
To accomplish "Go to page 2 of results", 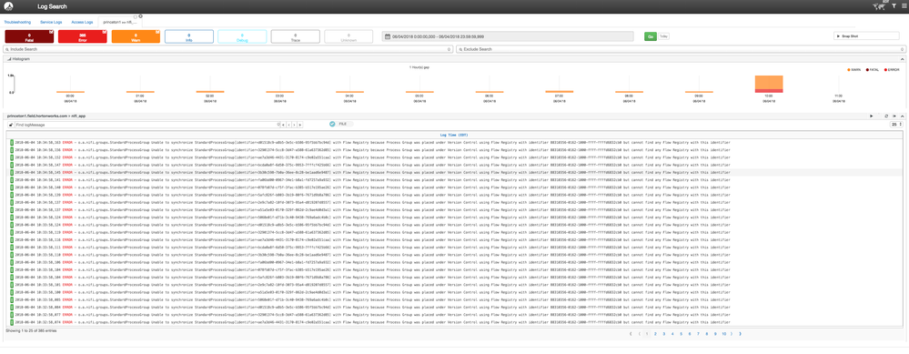I will coord(655,334).
